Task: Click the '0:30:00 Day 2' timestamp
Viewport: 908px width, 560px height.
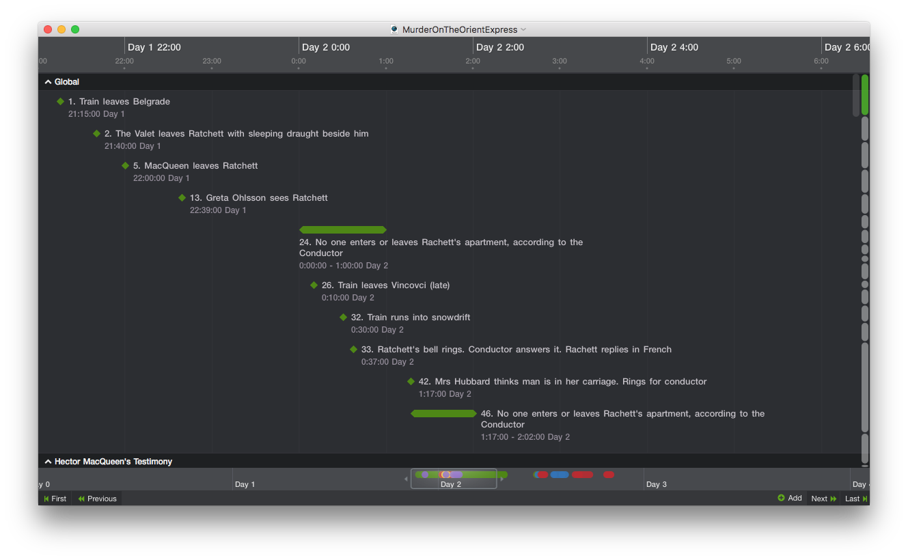Action: tap(377, 330)
